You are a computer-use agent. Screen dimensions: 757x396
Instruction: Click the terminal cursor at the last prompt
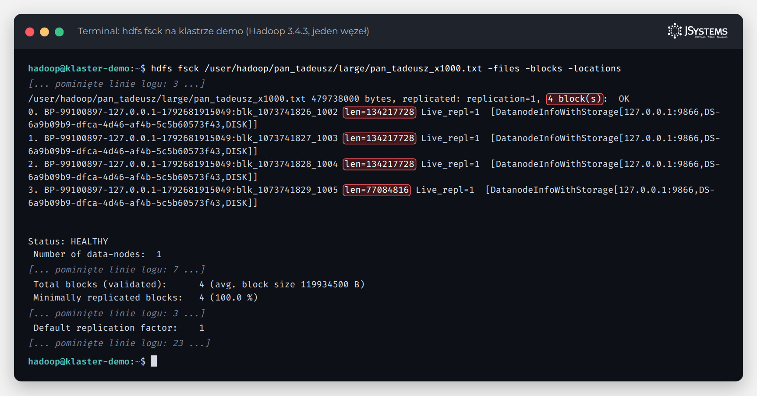click(x=154, y=361)
